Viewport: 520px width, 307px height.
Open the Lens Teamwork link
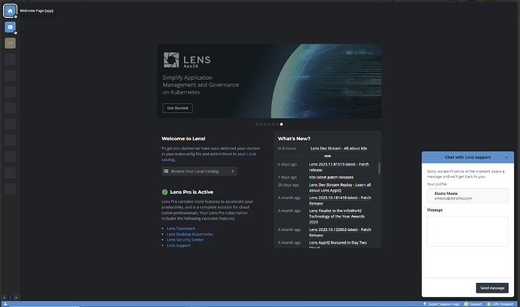pos(181,229)
